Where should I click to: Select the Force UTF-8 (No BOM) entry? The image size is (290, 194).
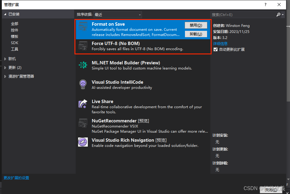click(143, 46)
